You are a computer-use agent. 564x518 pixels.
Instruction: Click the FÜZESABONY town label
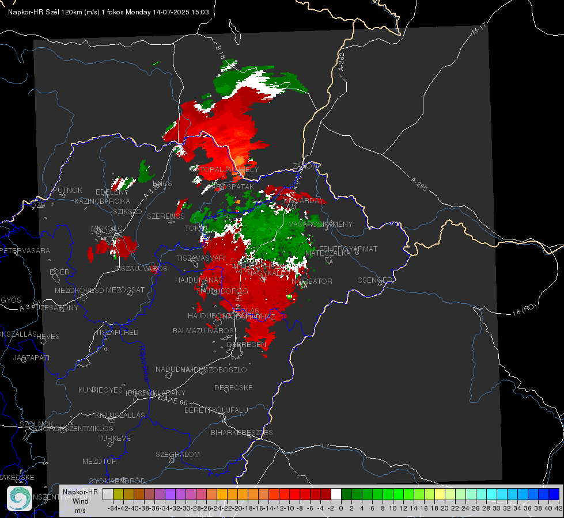pyautogui.click(x=55, y=308)
